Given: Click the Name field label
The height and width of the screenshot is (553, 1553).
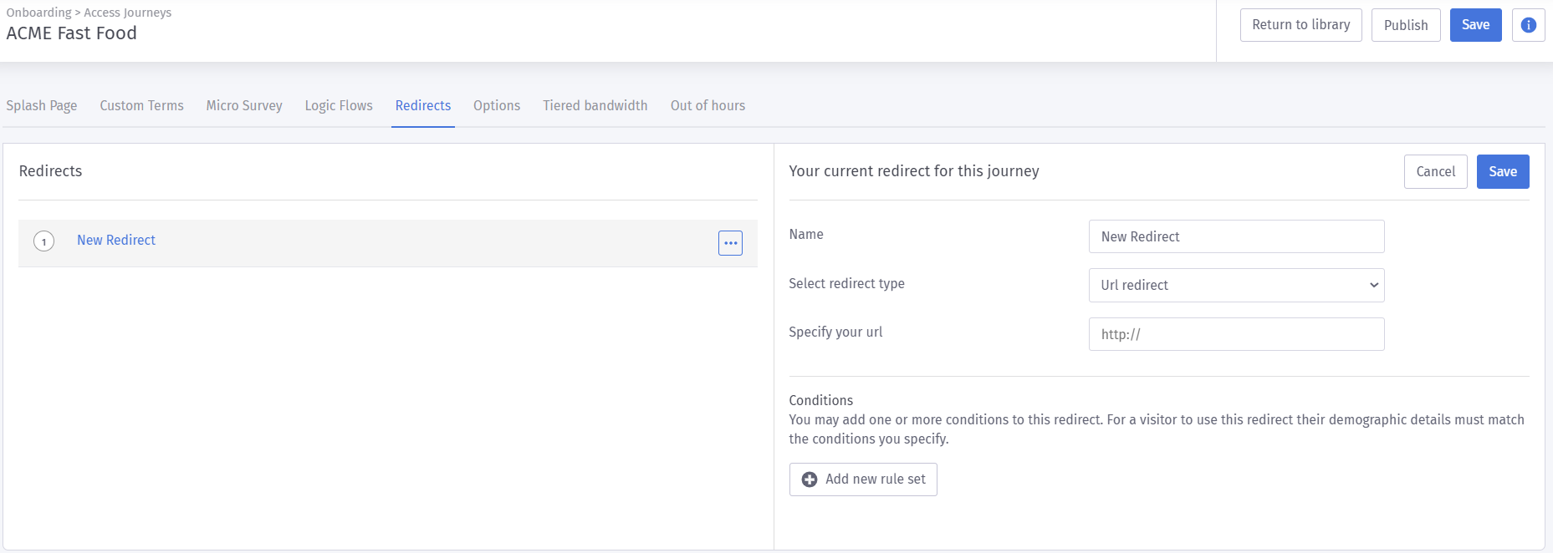Looking at the screenshot, I should coord(806,235).
